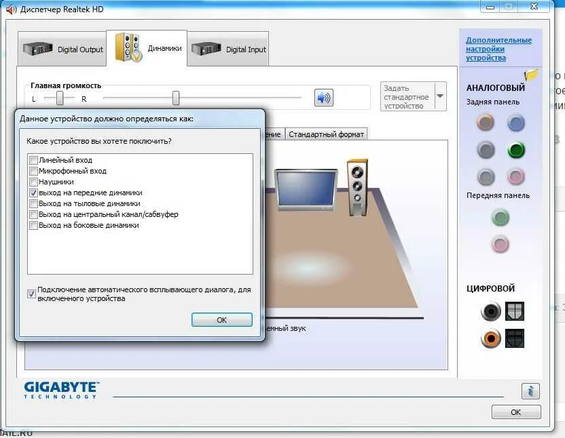Check Выход на боковые динамики
Screen dimensions: 565x438
(x=33, y=225)
